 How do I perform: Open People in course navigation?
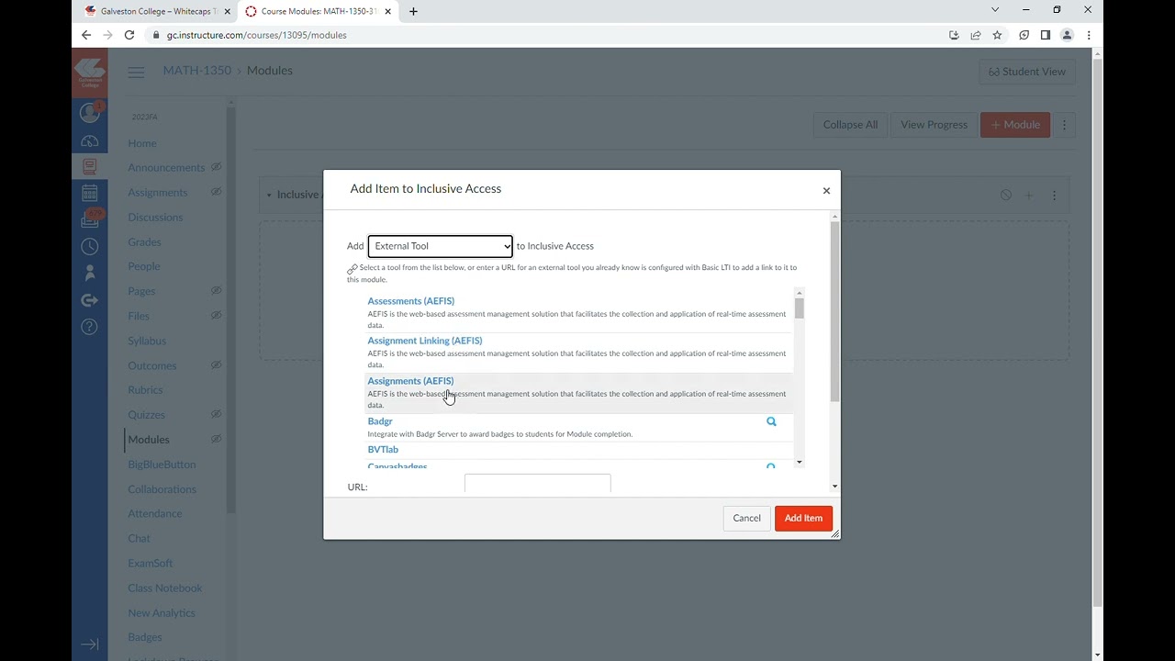tap(144, 266)
